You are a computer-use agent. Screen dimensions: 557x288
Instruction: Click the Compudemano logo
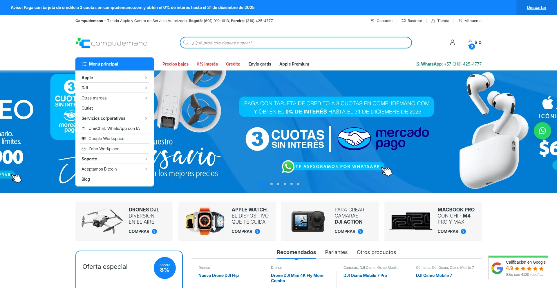112,43
